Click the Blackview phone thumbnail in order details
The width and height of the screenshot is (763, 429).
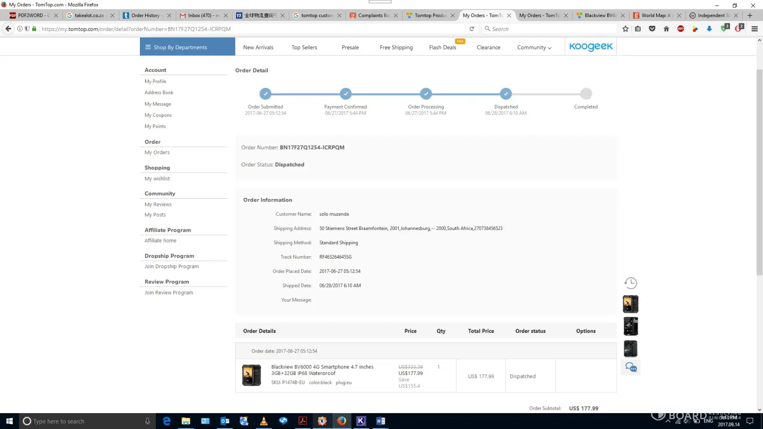[251, 375]
